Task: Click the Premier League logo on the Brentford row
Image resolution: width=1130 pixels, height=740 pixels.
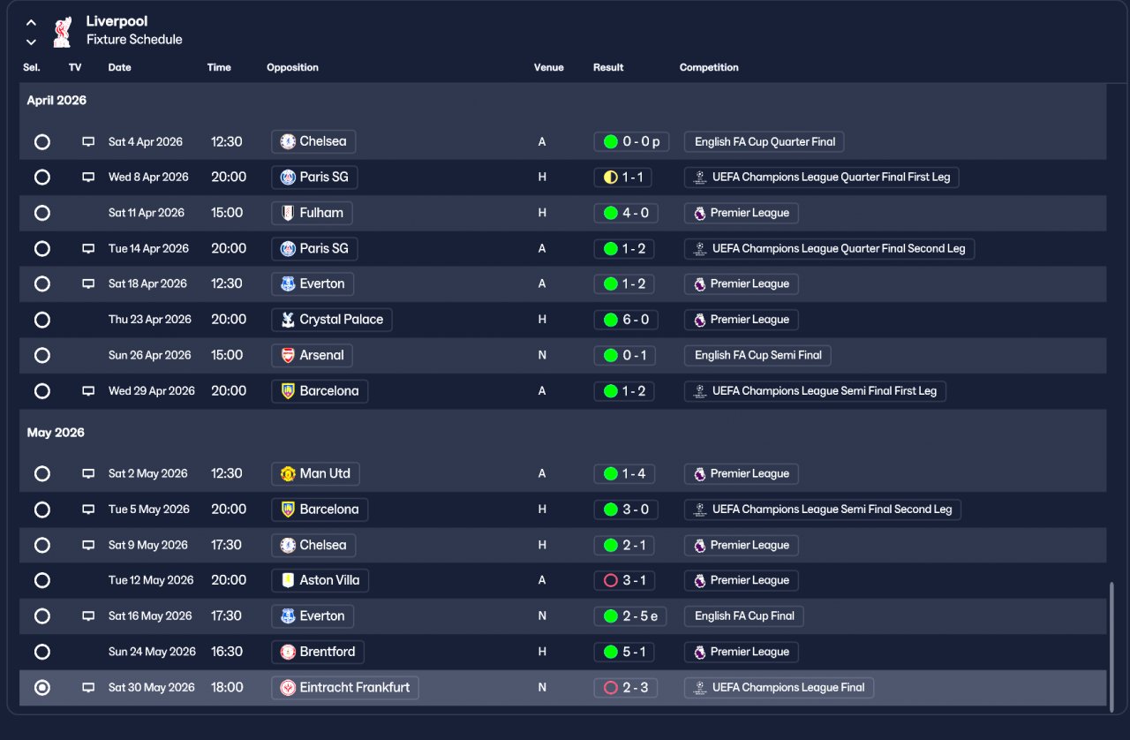Action: 700,652
